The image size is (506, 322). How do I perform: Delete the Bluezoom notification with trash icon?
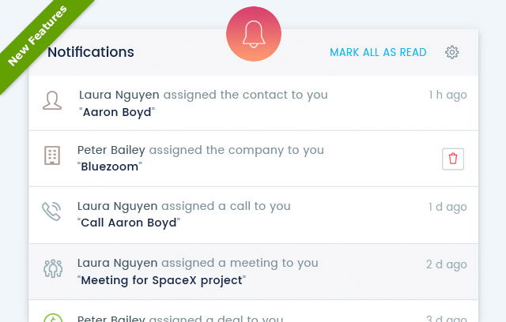coord(453,159)
